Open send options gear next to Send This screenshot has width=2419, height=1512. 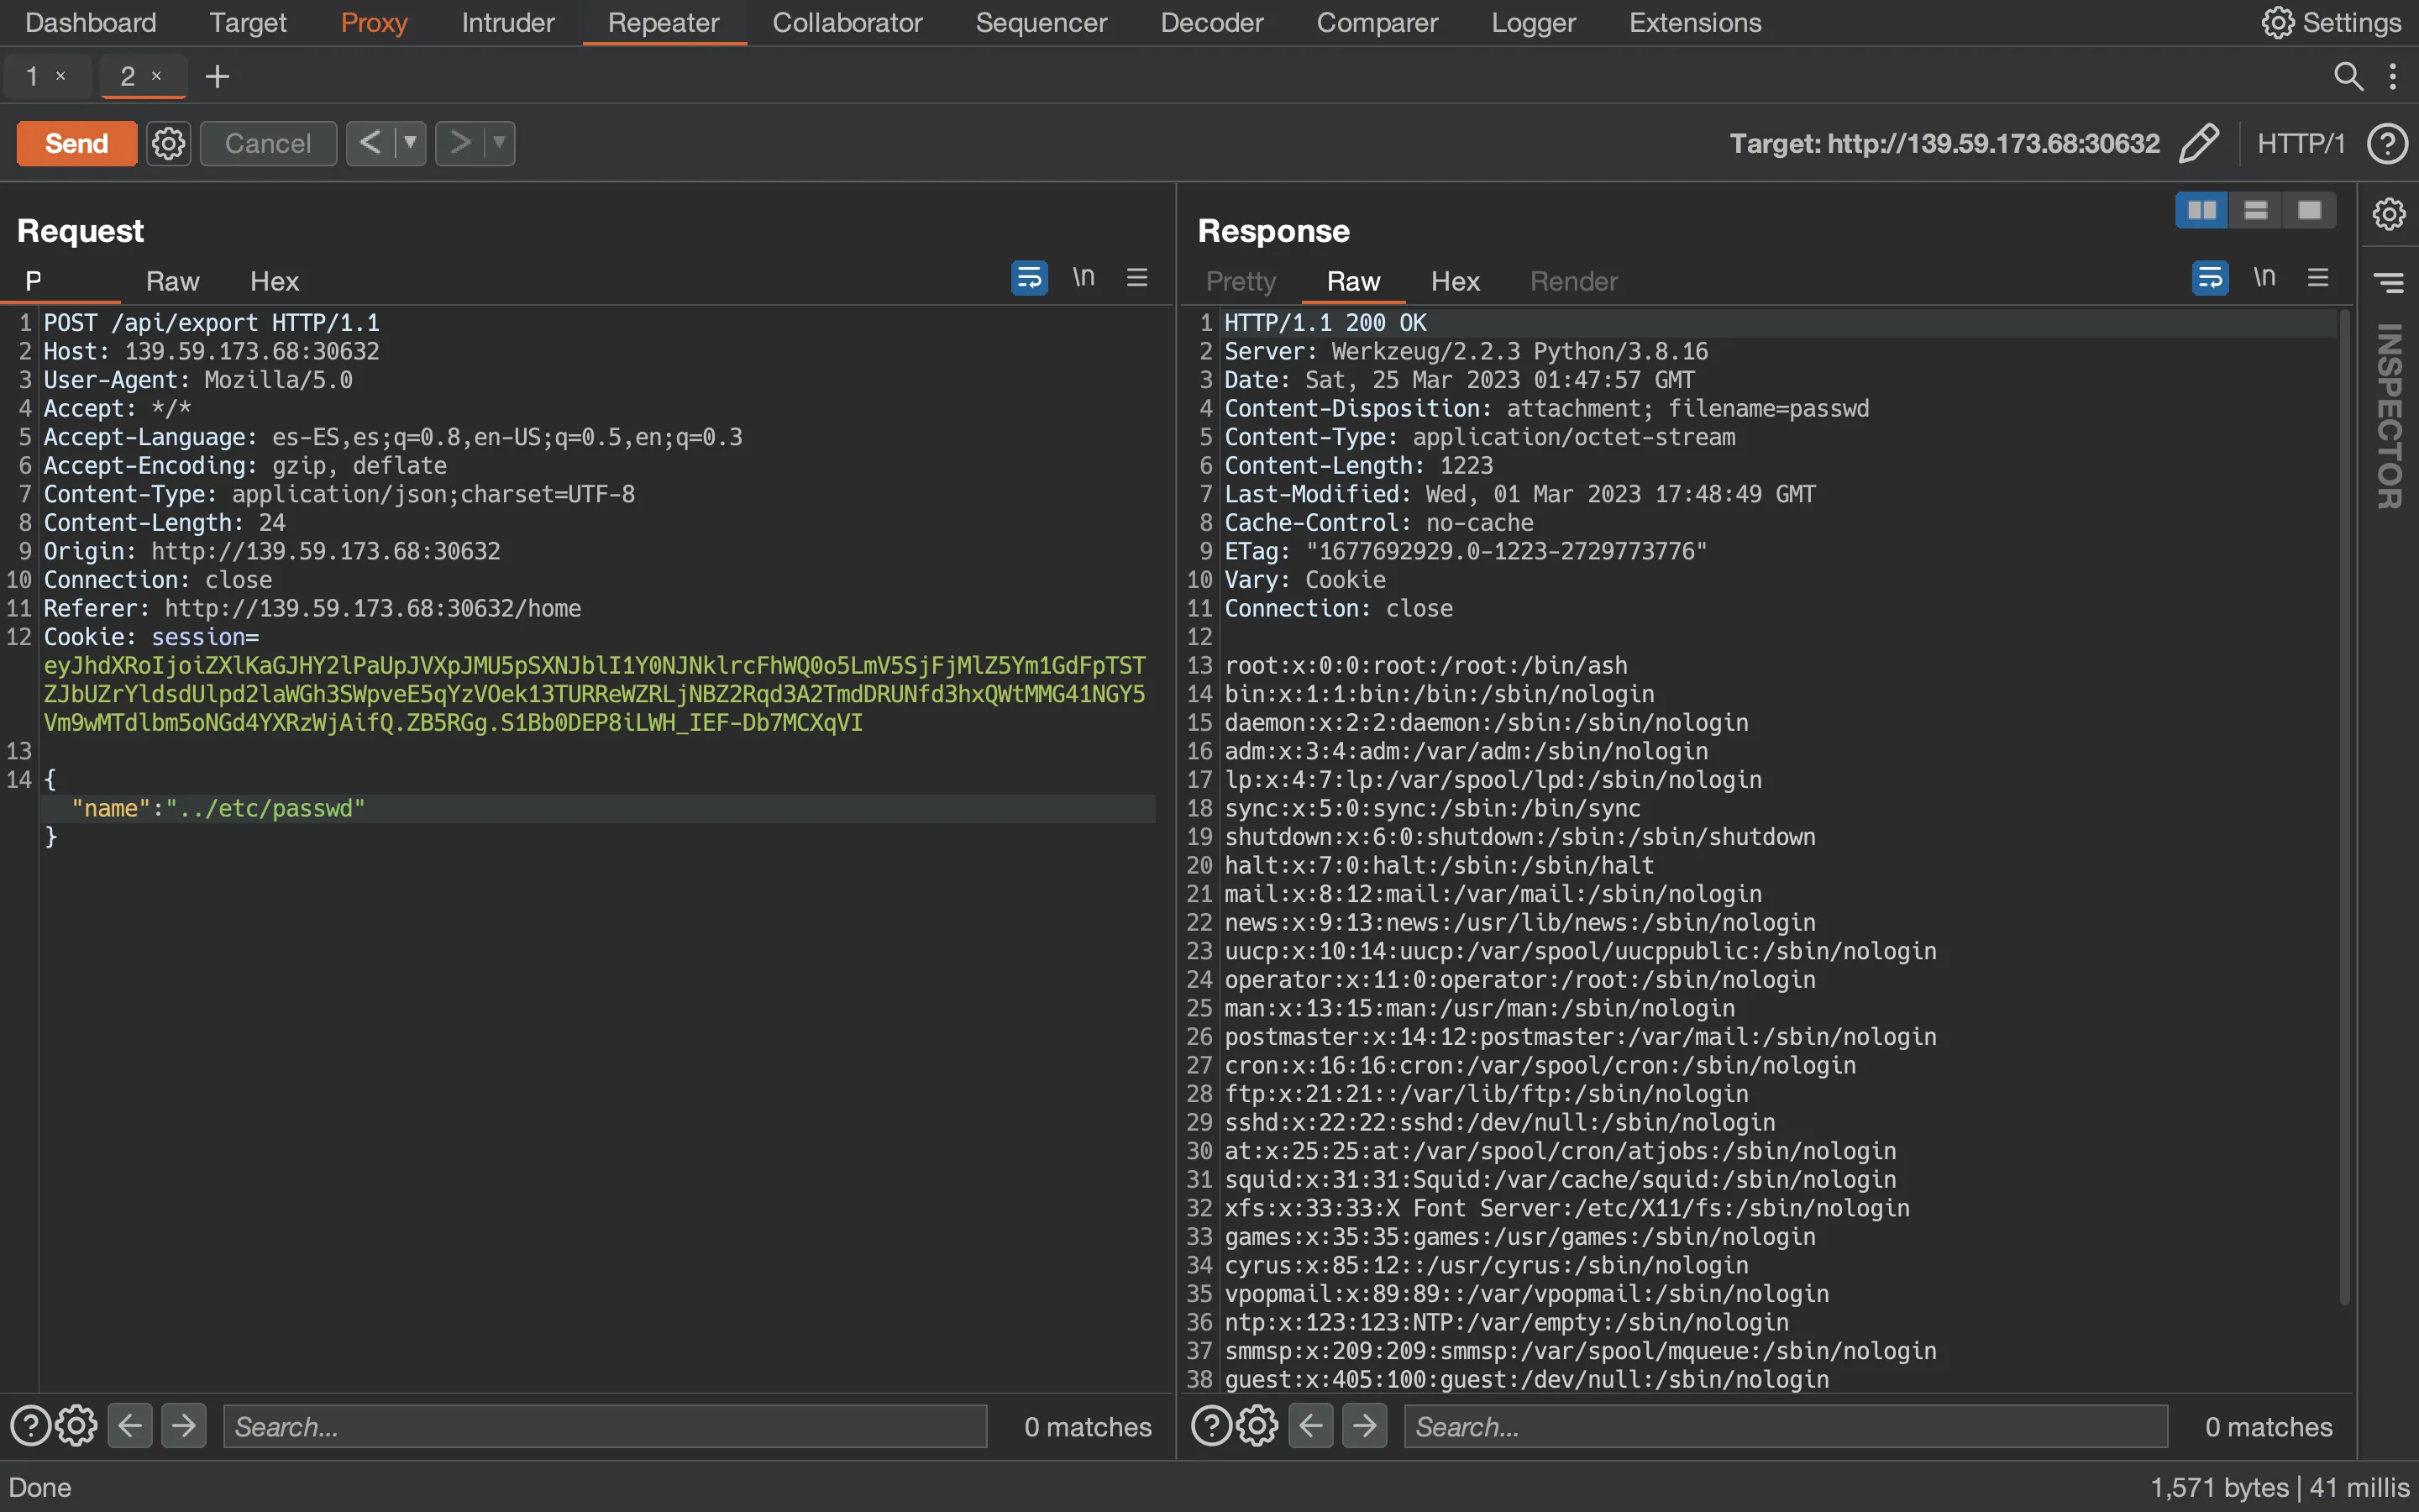[x=168, y=143]
